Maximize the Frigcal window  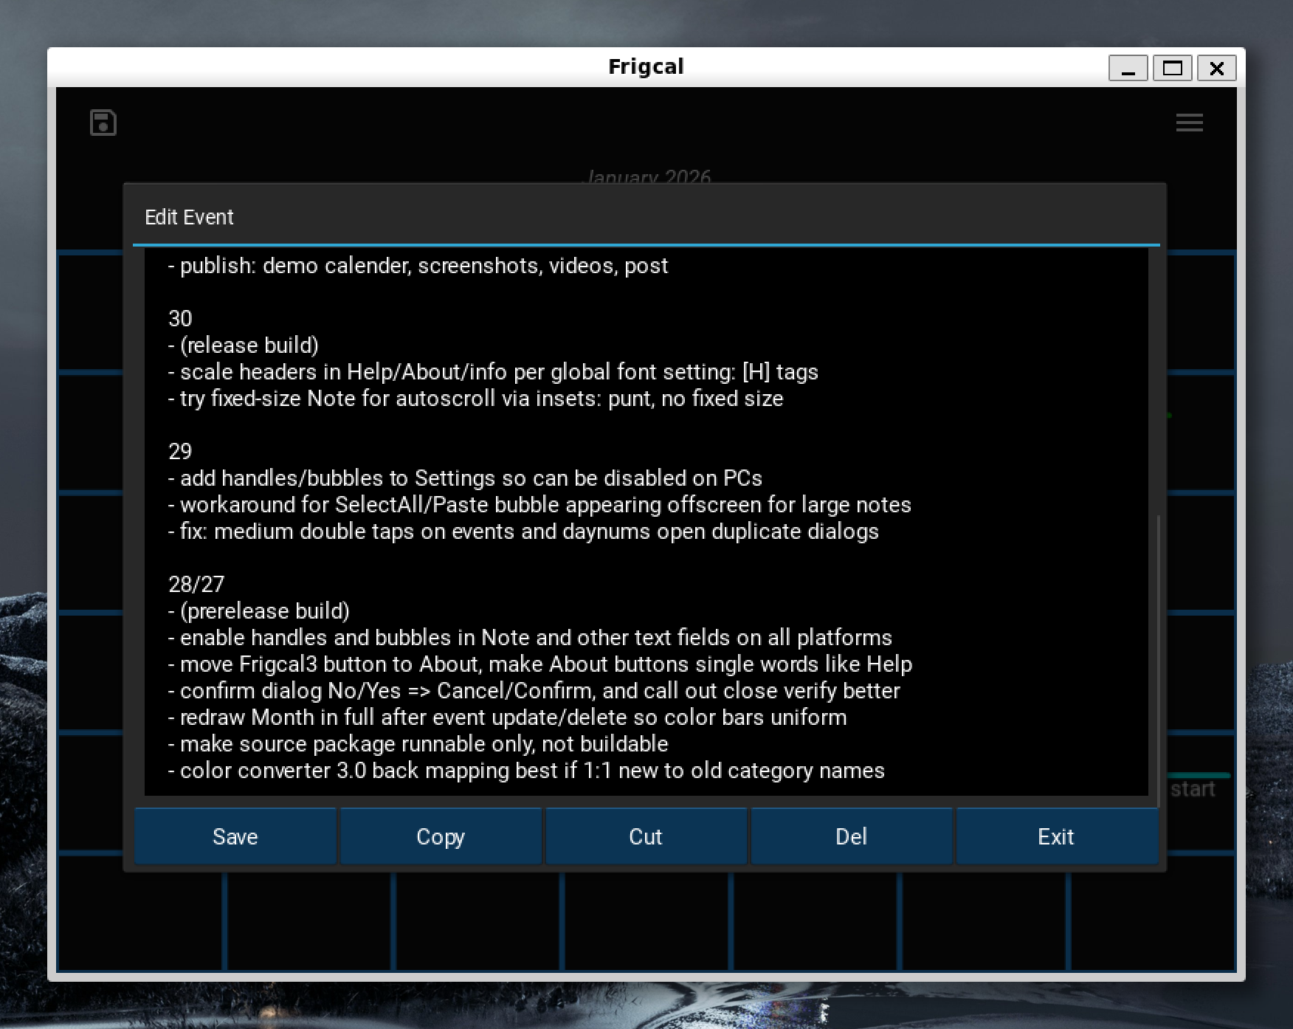click(x=1173, y=68)
